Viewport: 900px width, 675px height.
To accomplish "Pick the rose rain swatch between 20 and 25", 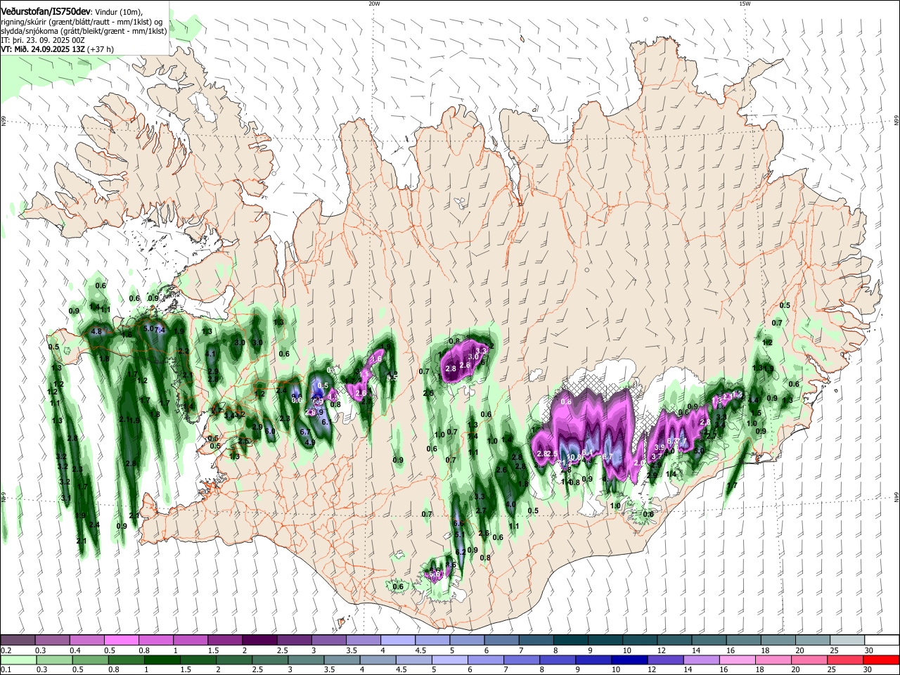I will coord(809,660).
